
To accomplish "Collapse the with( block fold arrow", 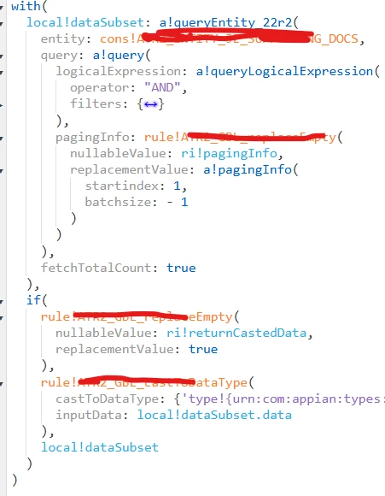I will coord(2,7).
